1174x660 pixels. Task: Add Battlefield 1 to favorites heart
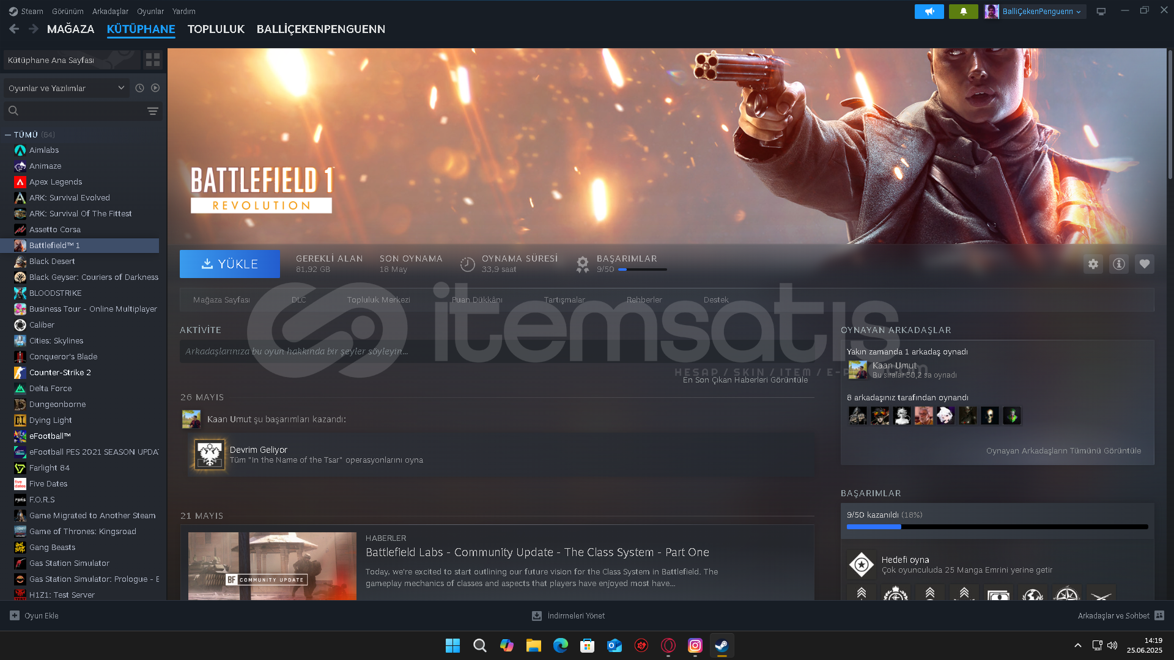click(x=1144, y=264)
